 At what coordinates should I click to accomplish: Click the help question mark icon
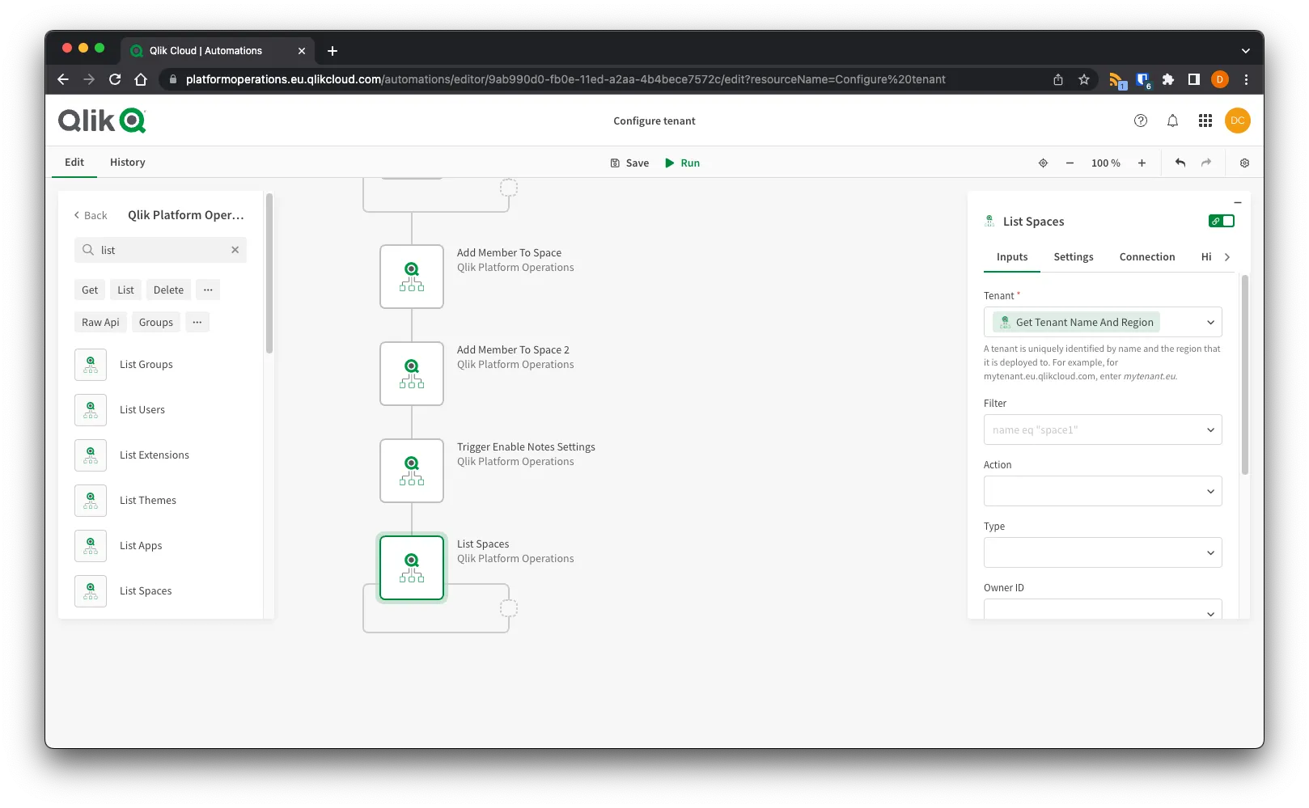coord(1141,121)
